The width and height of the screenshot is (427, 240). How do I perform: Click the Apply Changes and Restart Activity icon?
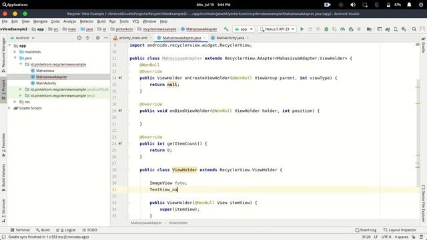tap(310, 29)
